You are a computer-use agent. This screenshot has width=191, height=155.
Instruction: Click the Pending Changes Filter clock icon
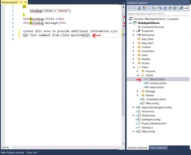pos(154,8)
